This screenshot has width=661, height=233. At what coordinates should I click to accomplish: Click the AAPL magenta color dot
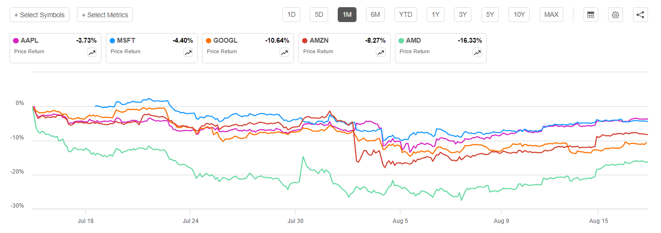click(16, 41)
